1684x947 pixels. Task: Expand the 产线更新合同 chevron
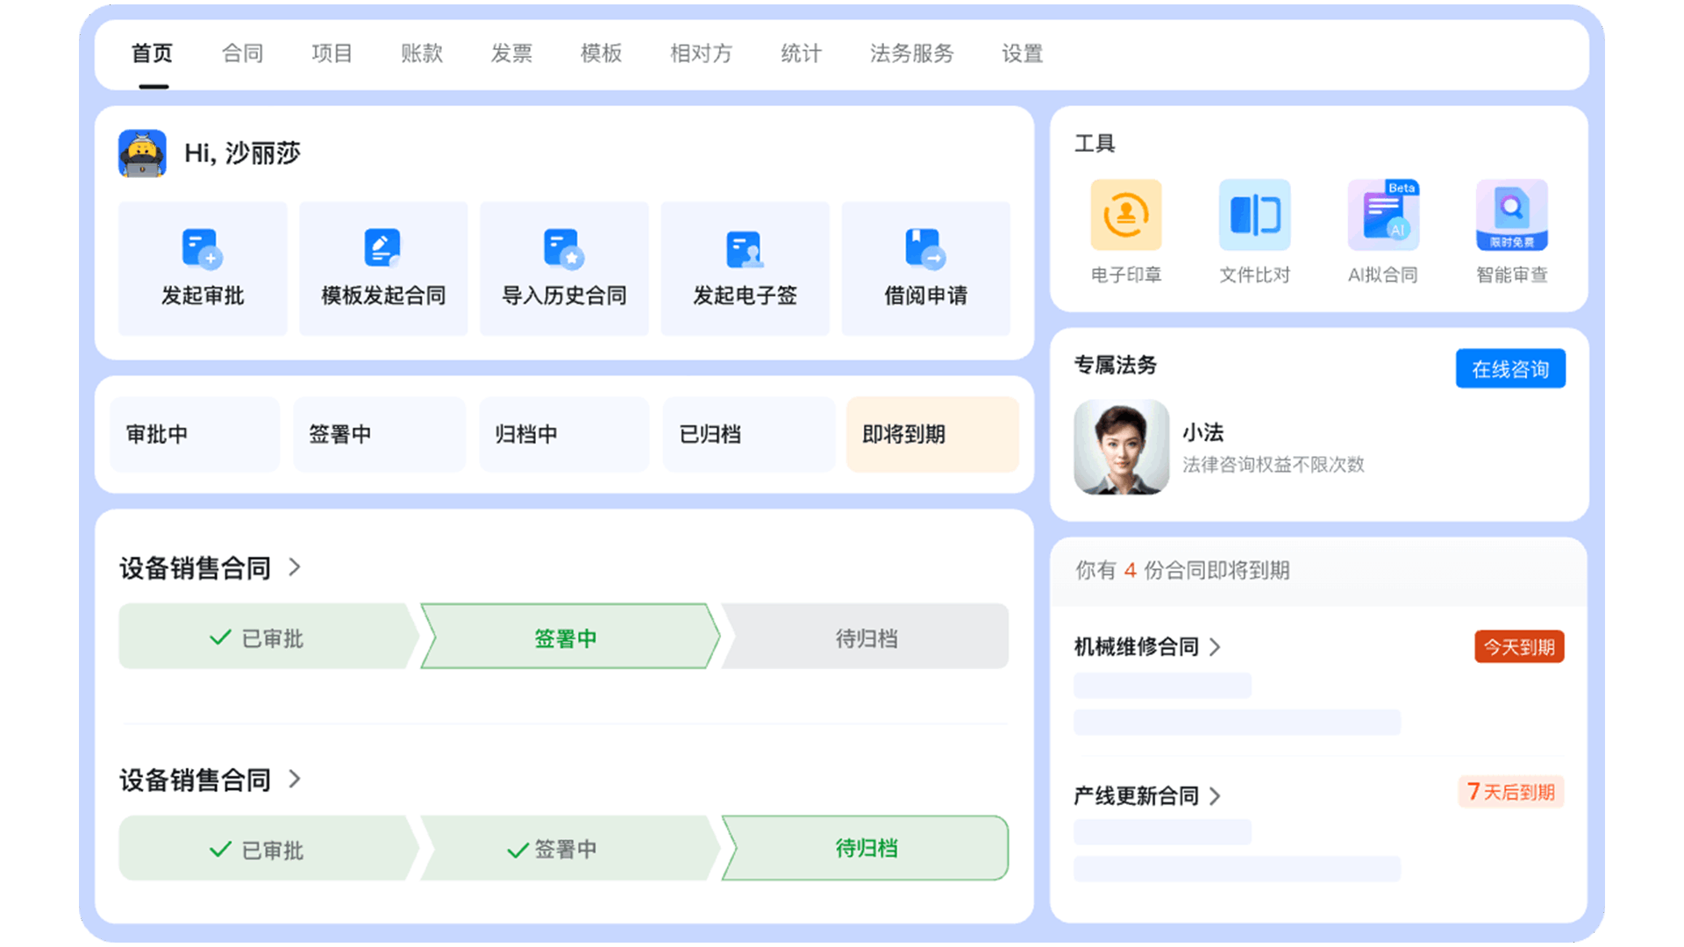1215,796
